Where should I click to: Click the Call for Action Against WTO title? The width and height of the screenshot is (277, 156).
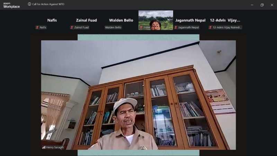[48, 4]
